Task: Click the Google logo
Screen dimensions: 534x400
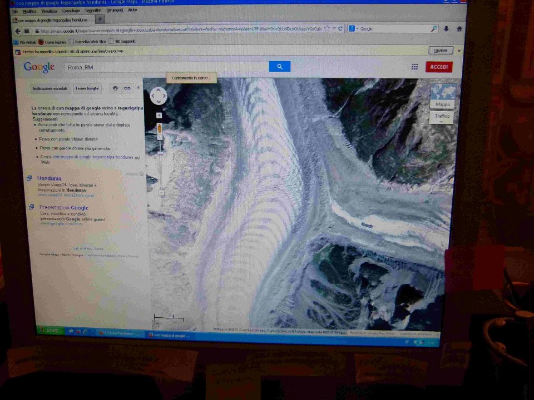Action: [x=39, y=67]
